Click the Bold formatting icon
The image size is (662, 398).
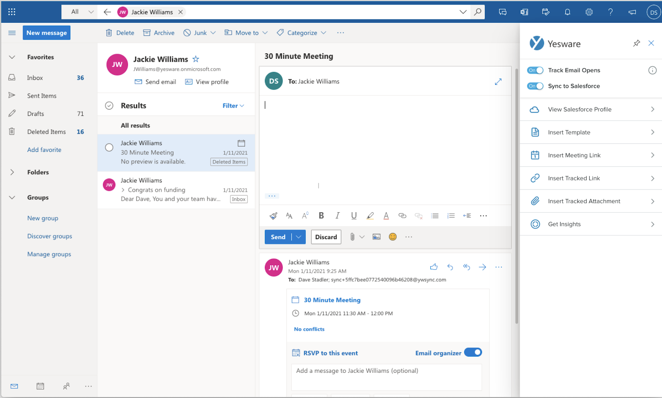(321, 216)
